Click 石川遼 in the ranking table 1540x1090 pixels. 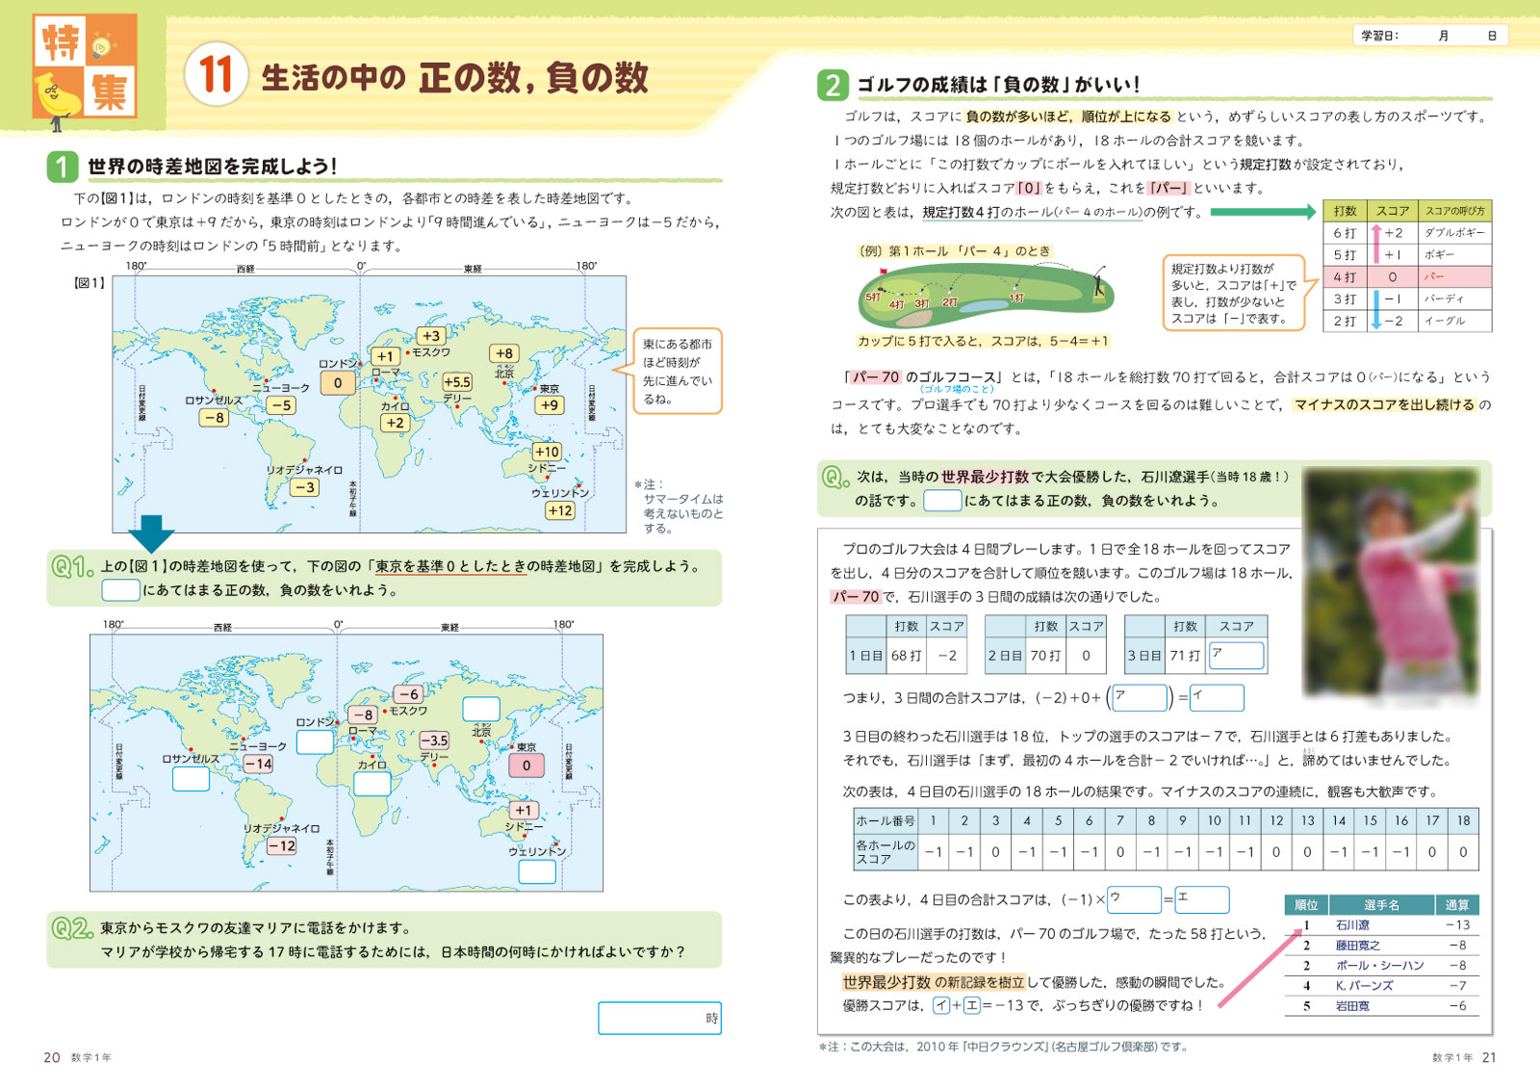click(x=1352, y=925)
